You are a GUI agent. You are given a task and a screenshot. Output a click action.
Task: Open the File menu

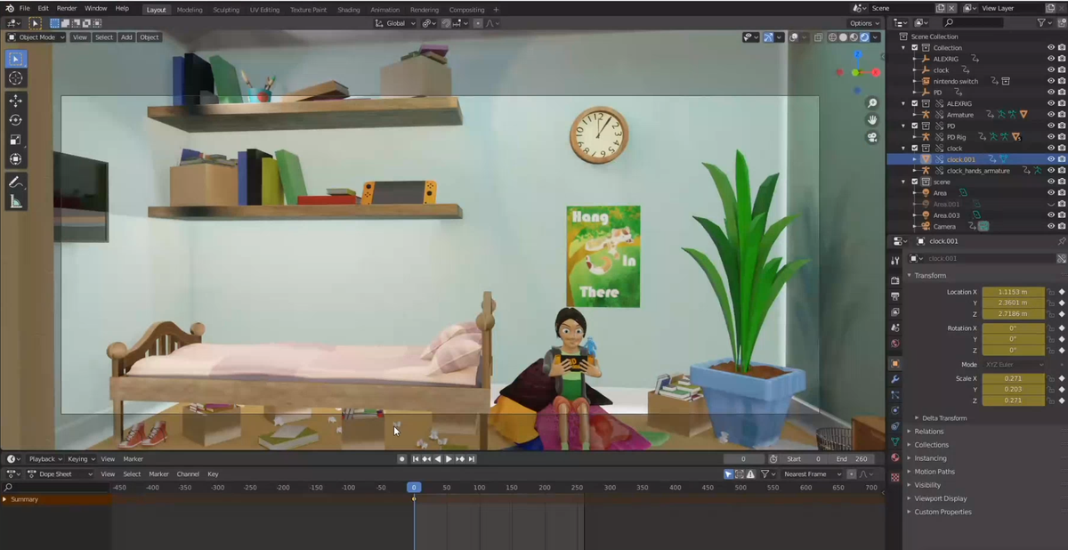[x=24, y=8]
